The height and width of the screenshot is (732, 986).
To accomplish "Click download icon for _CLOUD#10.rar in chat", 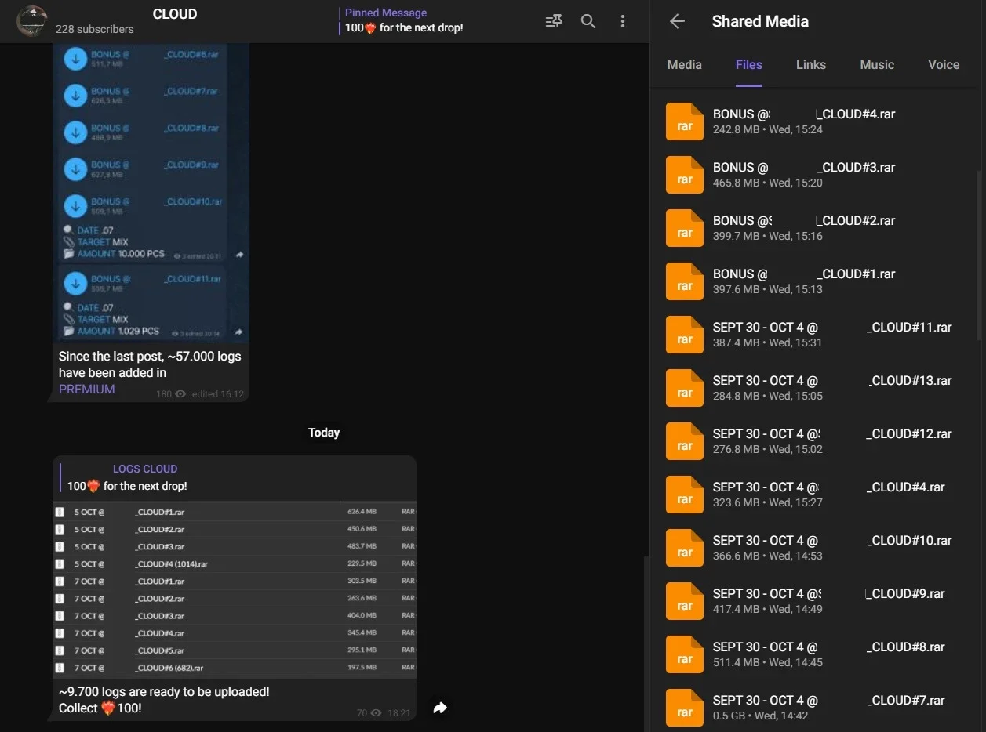I will point(75,205).
